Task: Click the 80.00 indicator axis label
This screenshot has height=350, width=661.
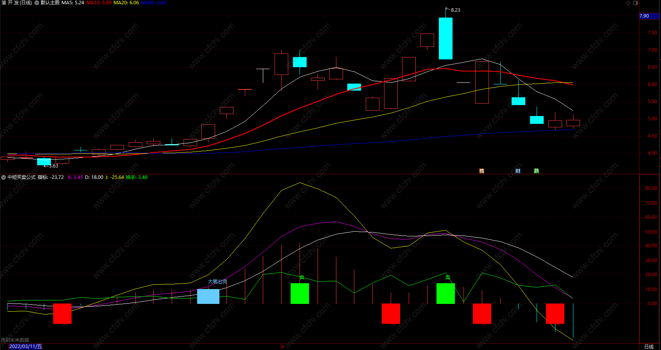Action: [651, 188]
